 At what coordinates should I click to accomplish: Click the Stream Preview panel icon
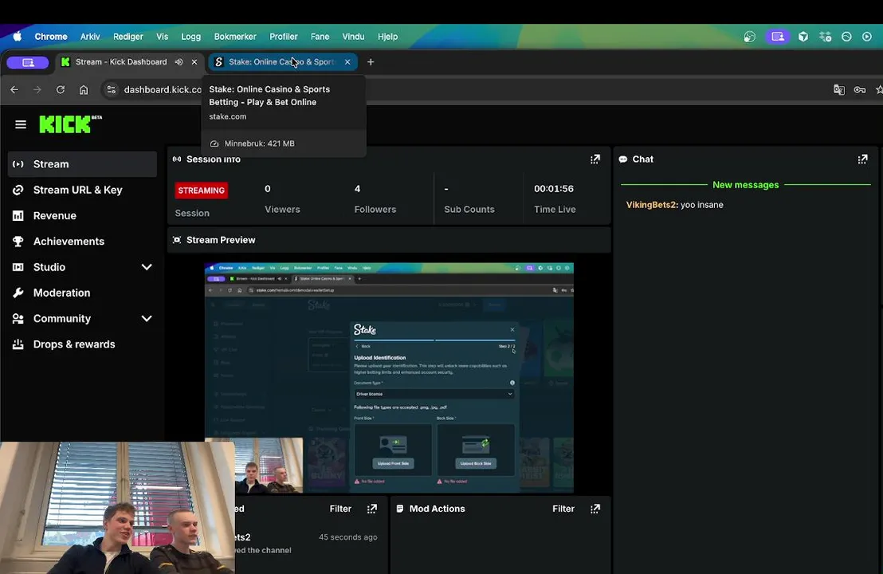coord(177,240)
